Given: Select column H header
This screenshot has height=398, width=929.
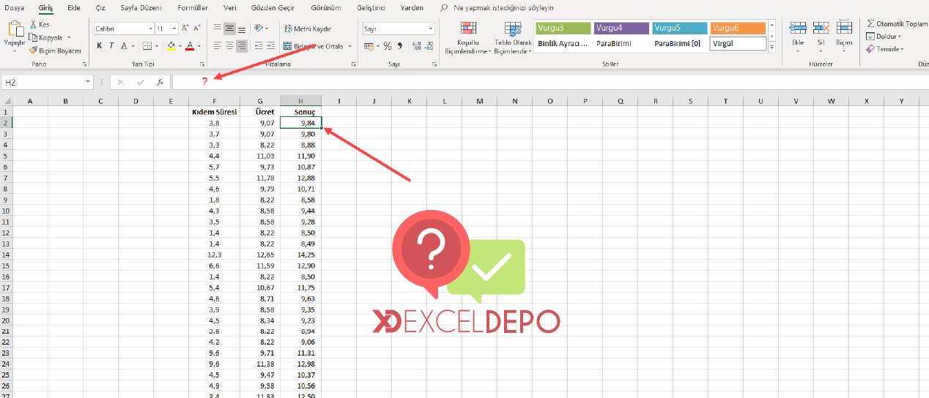Looking at the screenshot, I should [300, 101].
